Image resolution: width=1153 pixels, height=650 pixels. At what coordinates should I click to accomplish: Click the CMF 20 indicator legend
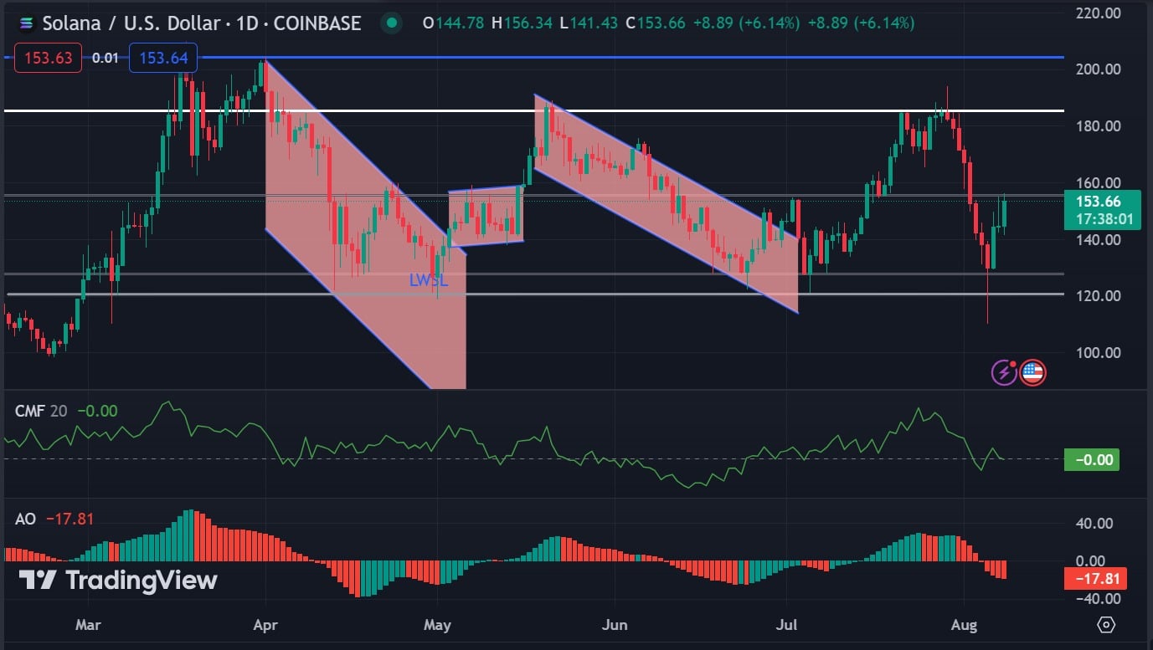41,411
